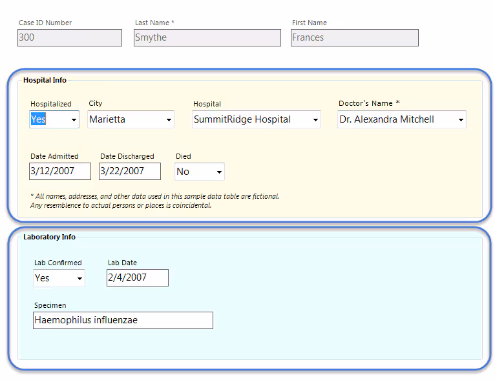Viewport: 495px width, 382px height.
Task: Click the Case ID Number field
Action: pos(70,38)
